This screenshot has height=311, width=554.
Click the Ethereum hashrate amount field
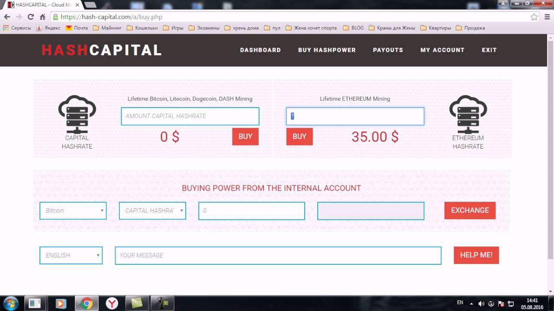pos(355,116)
